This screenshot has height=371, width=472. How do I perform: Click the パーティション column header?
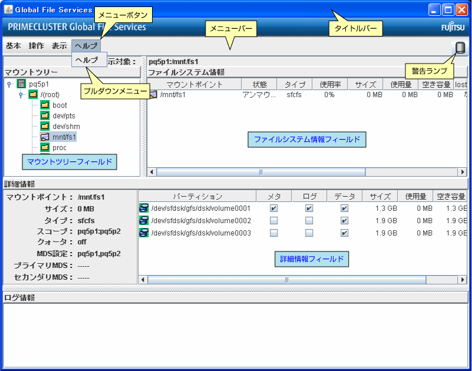tap(197, 197)
